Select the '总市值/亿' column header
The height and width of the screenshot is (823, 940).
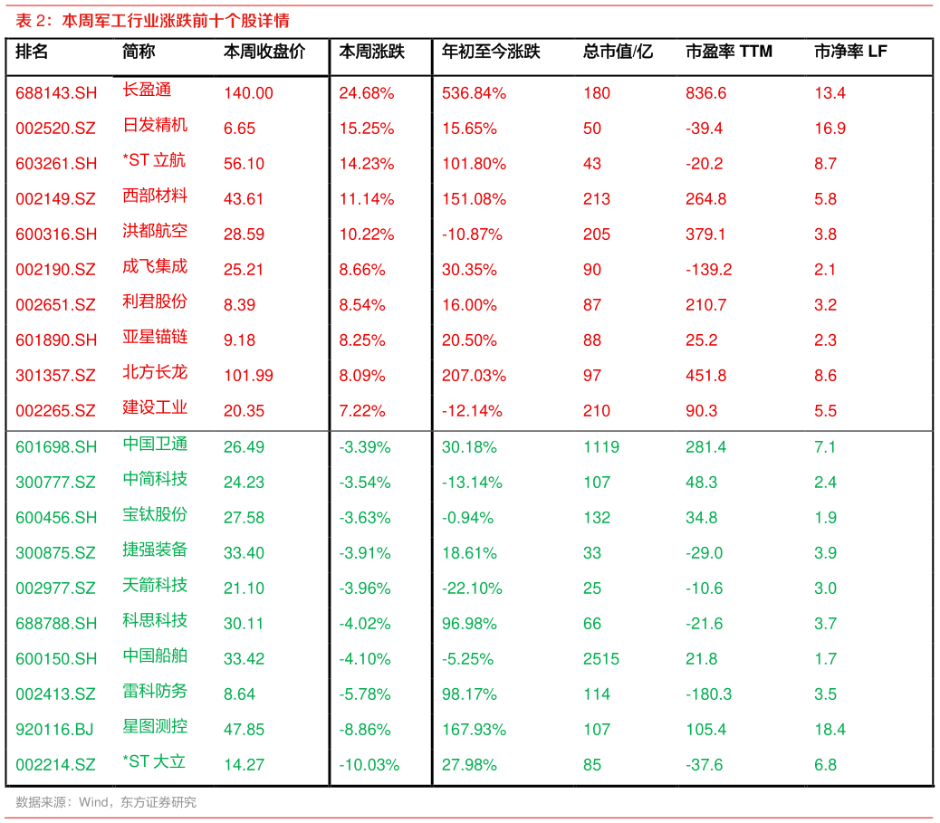[x=619, y=52]
